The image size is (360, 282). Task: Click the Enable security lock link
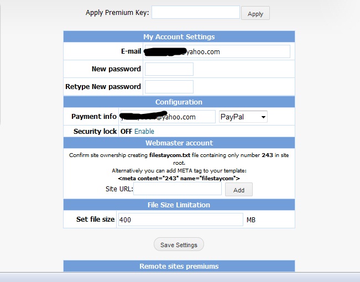click(144, 132)
